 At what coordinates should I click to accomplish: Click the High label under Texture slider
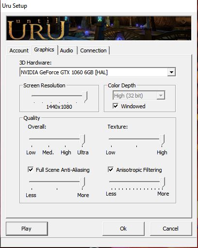point(162,152)
